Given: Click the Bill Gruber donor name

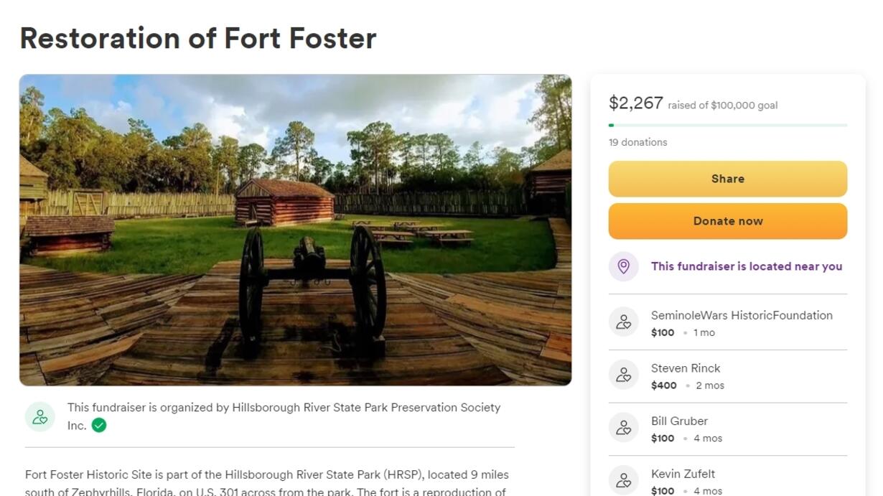Looking at the screenshot, I should point(679,421).
